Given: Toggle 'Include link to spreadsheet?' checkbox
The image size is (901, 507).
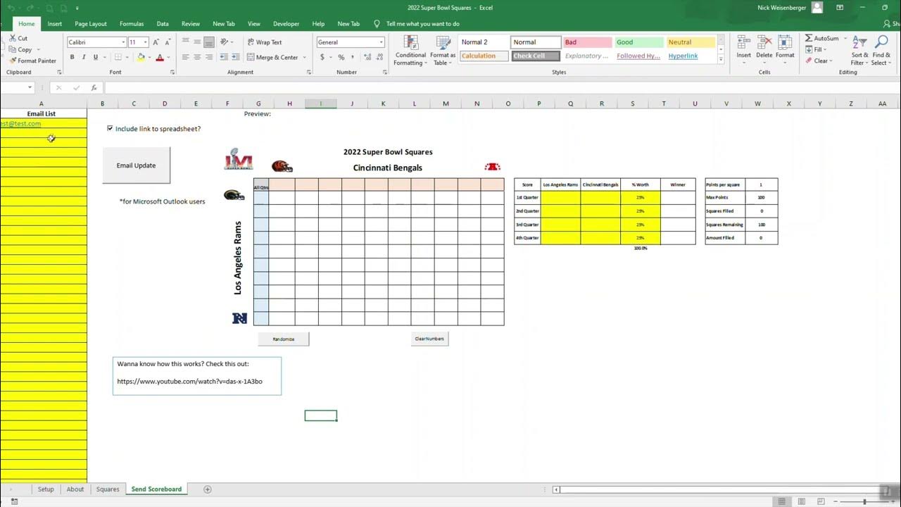Looking at the screenshot, I should point(110,129).
